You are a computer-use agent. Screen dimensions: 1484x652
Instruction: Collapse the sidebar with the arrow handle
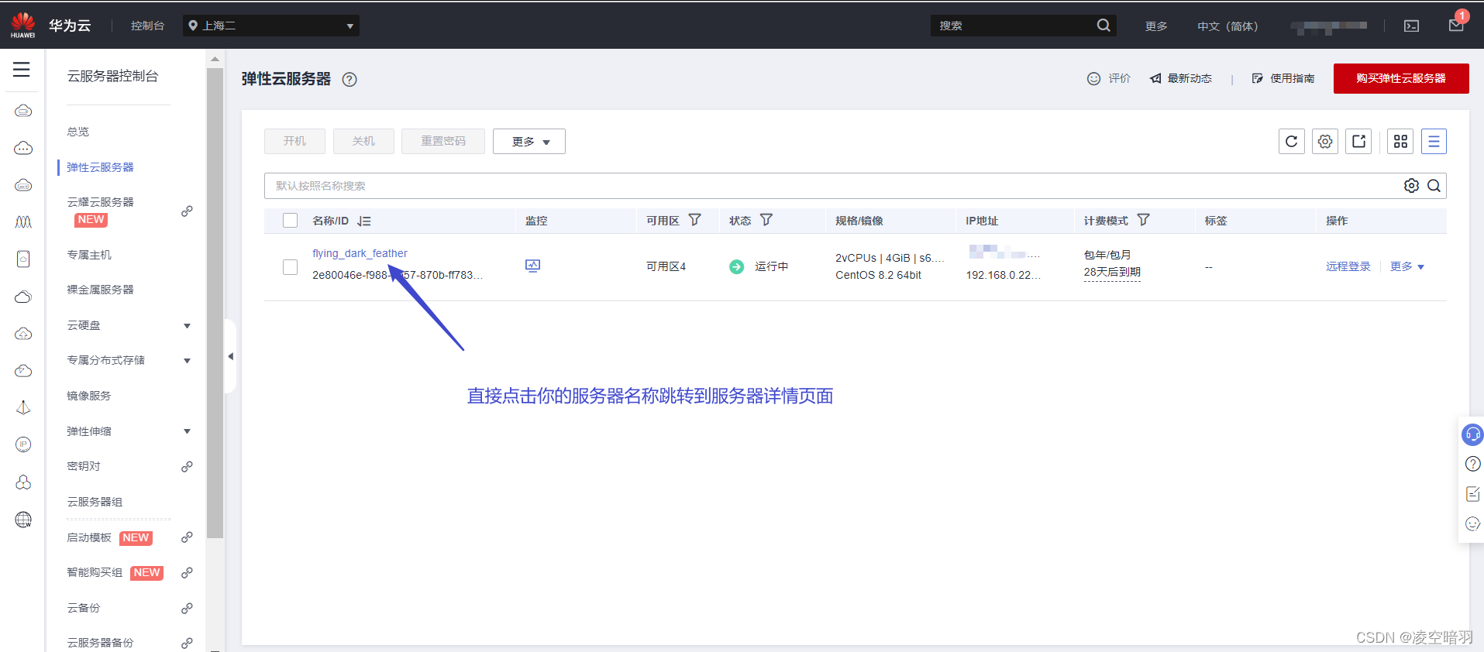tap(230, 356)
